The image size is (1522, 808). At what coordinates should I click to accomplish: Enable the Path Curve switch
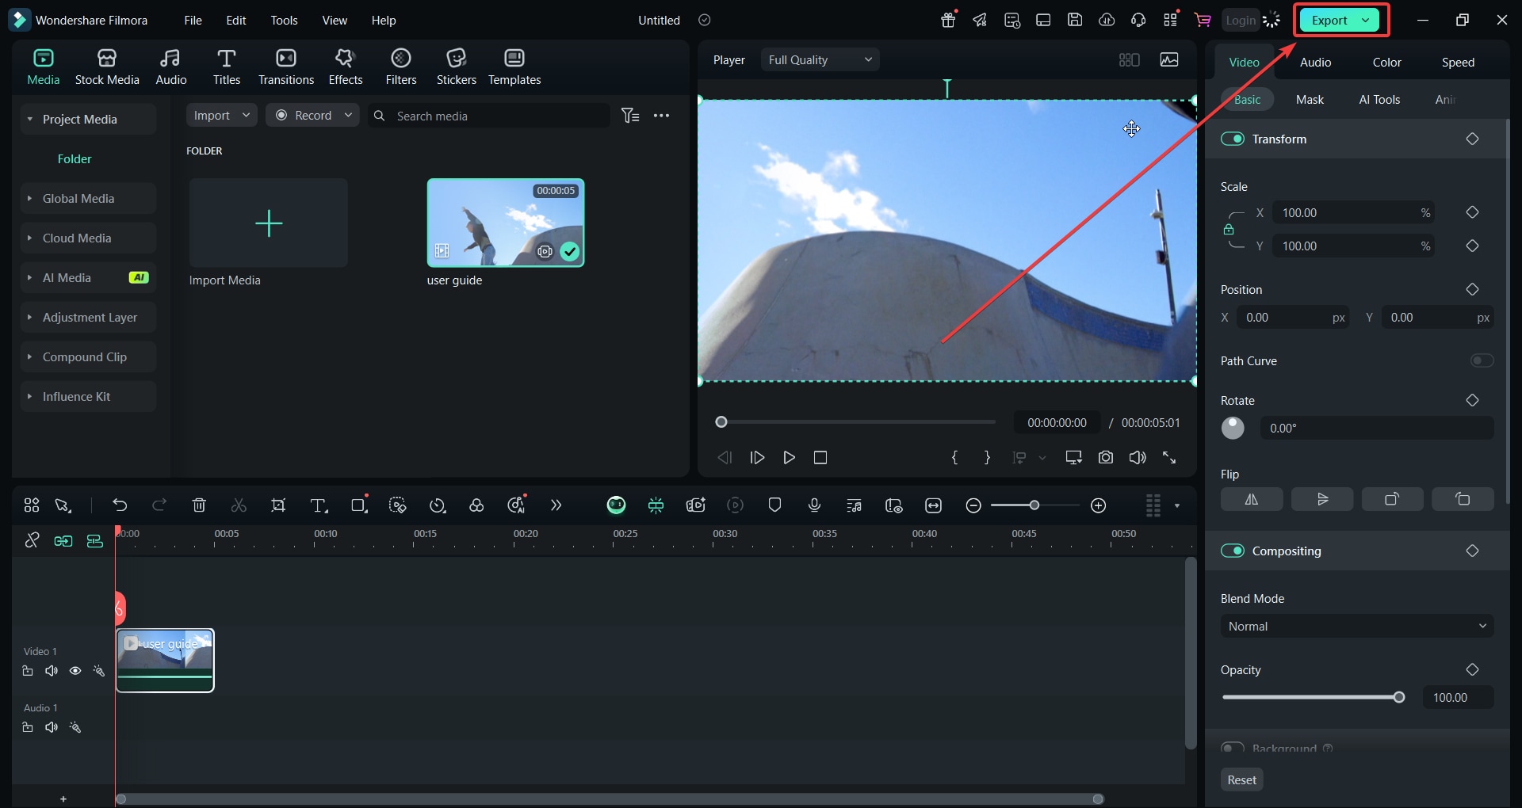[x=1482, y=360]
